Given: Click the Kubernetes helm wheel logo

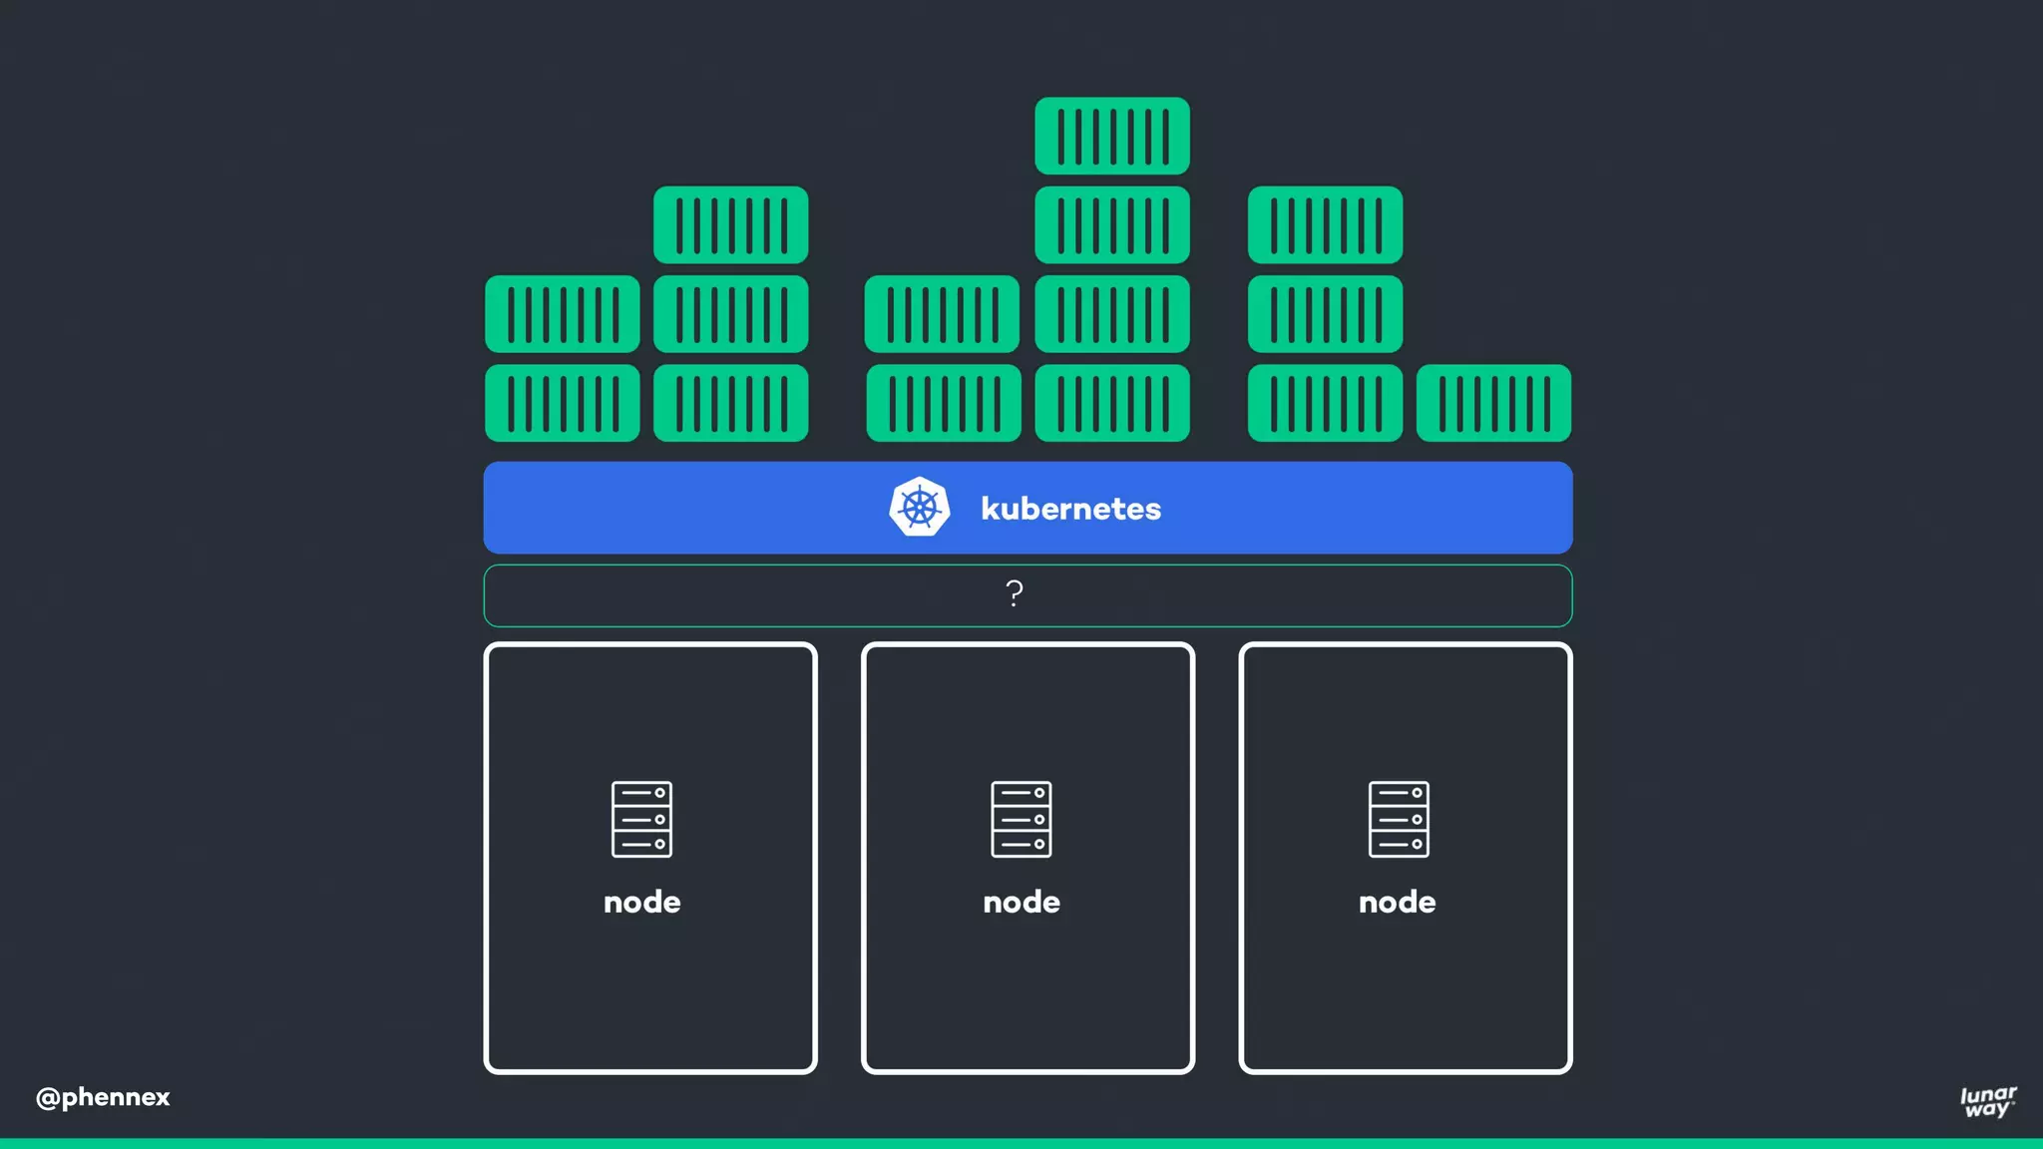Looking at the screenshot, I should (919, 508).
